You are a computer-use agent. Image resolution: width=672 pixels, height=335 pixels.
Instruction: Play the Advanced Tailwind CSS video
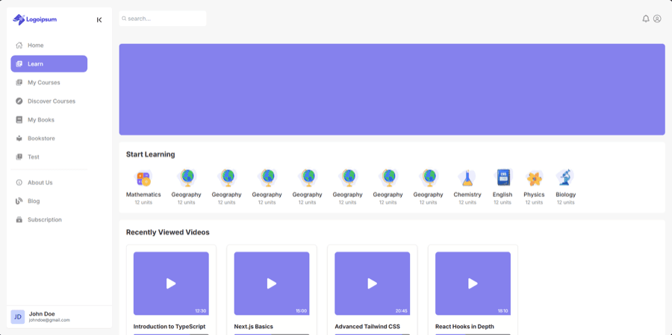pos(373,284)
